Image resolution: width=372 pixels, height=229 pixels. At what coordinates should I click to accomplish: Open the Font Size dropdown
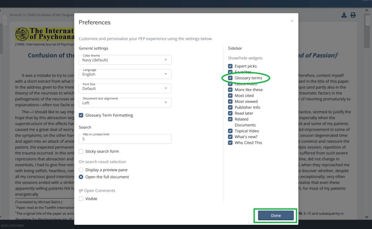tap(125, 88)
